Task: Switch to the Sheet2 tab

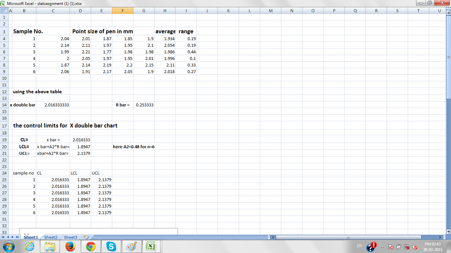Action: pyautogui.click(x=51, y=237)
